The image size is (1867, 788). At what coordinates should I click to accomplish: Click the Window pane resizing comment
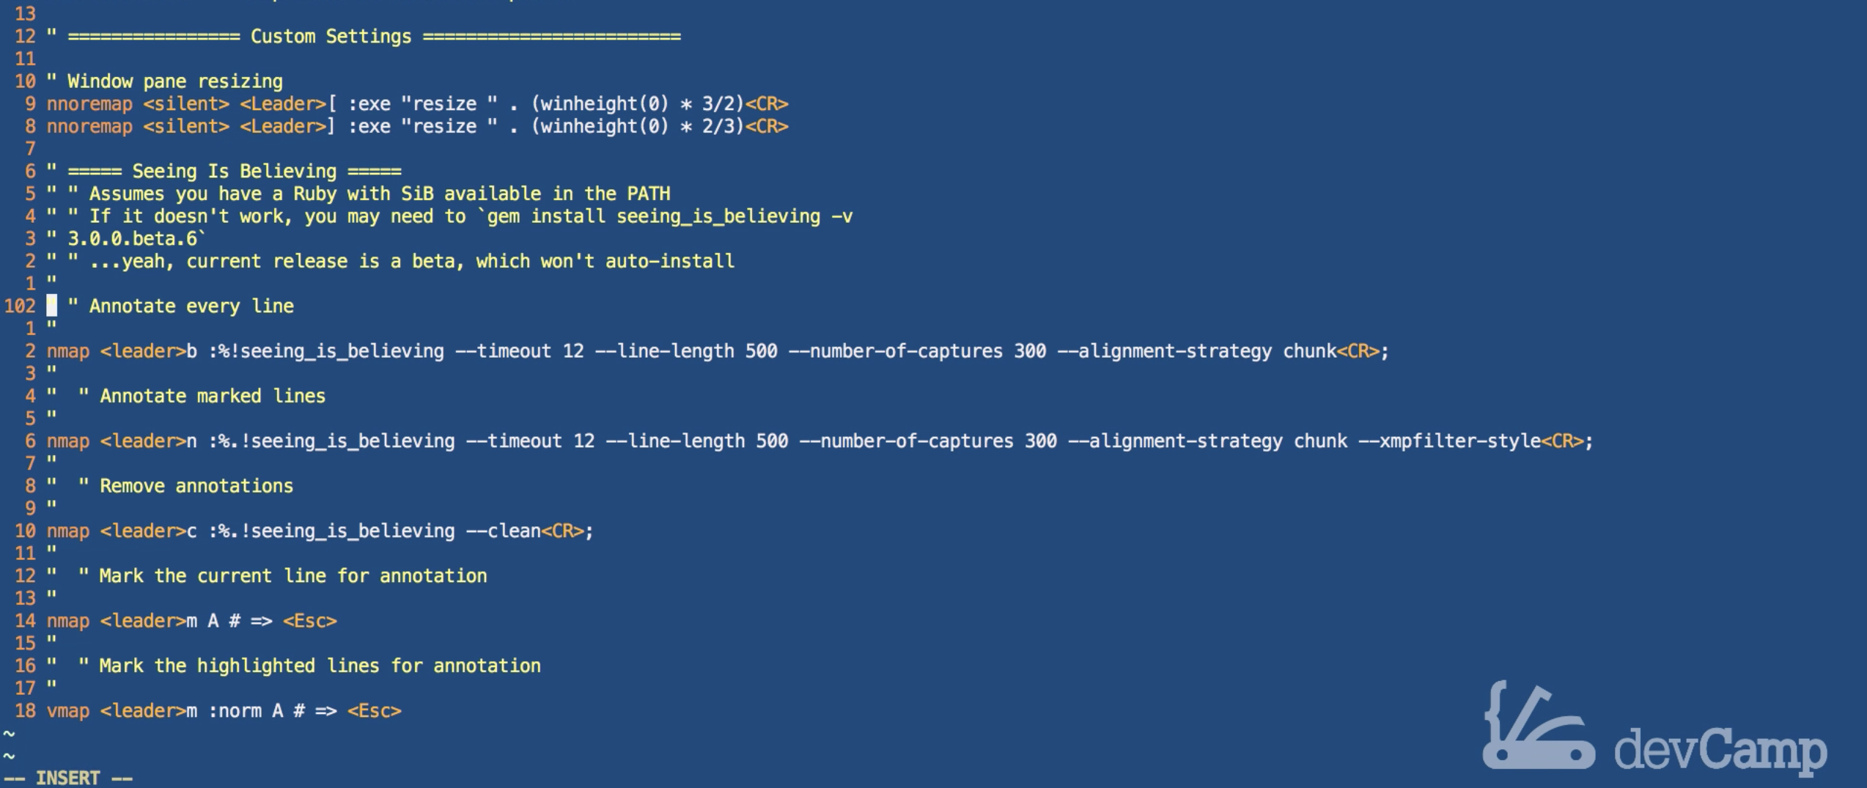point(174,81)
